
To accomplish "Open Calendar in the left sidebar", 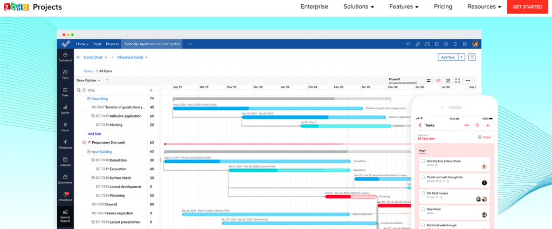I will click(x=65, y=162).
